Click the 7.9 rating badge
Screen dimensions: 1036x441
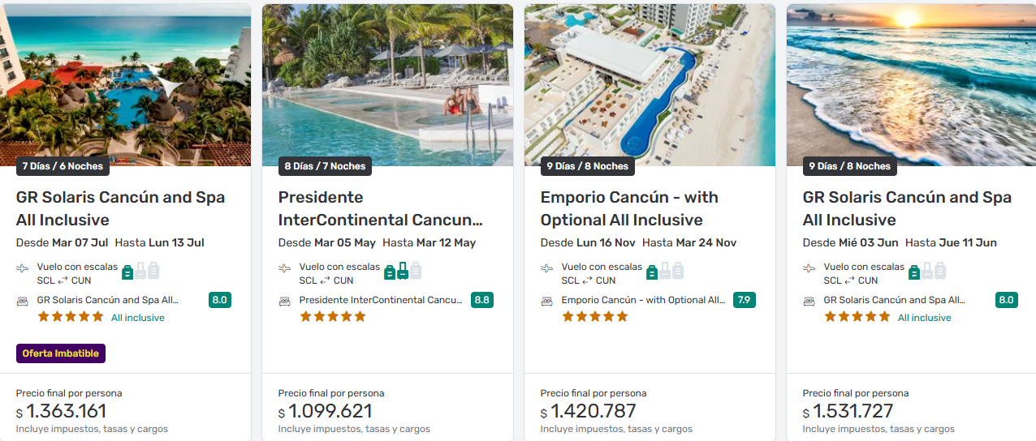[744, 300]
